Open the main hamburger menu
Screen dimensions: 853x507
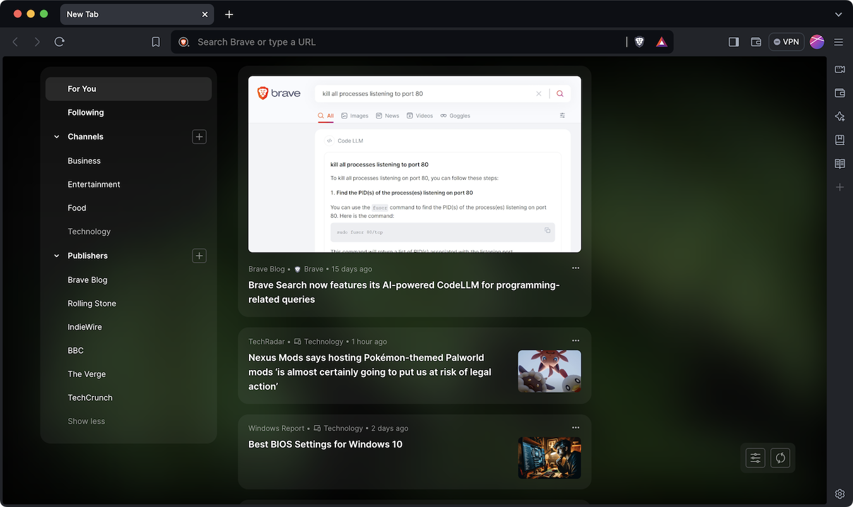(x=838, y=42)
